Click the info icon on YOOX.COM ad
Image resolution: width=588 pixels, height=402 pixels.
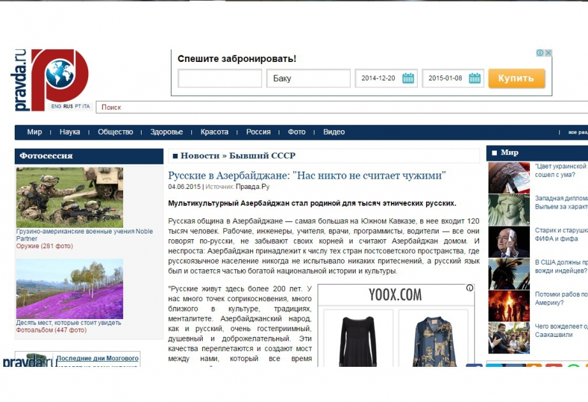(x=469, y=288)
